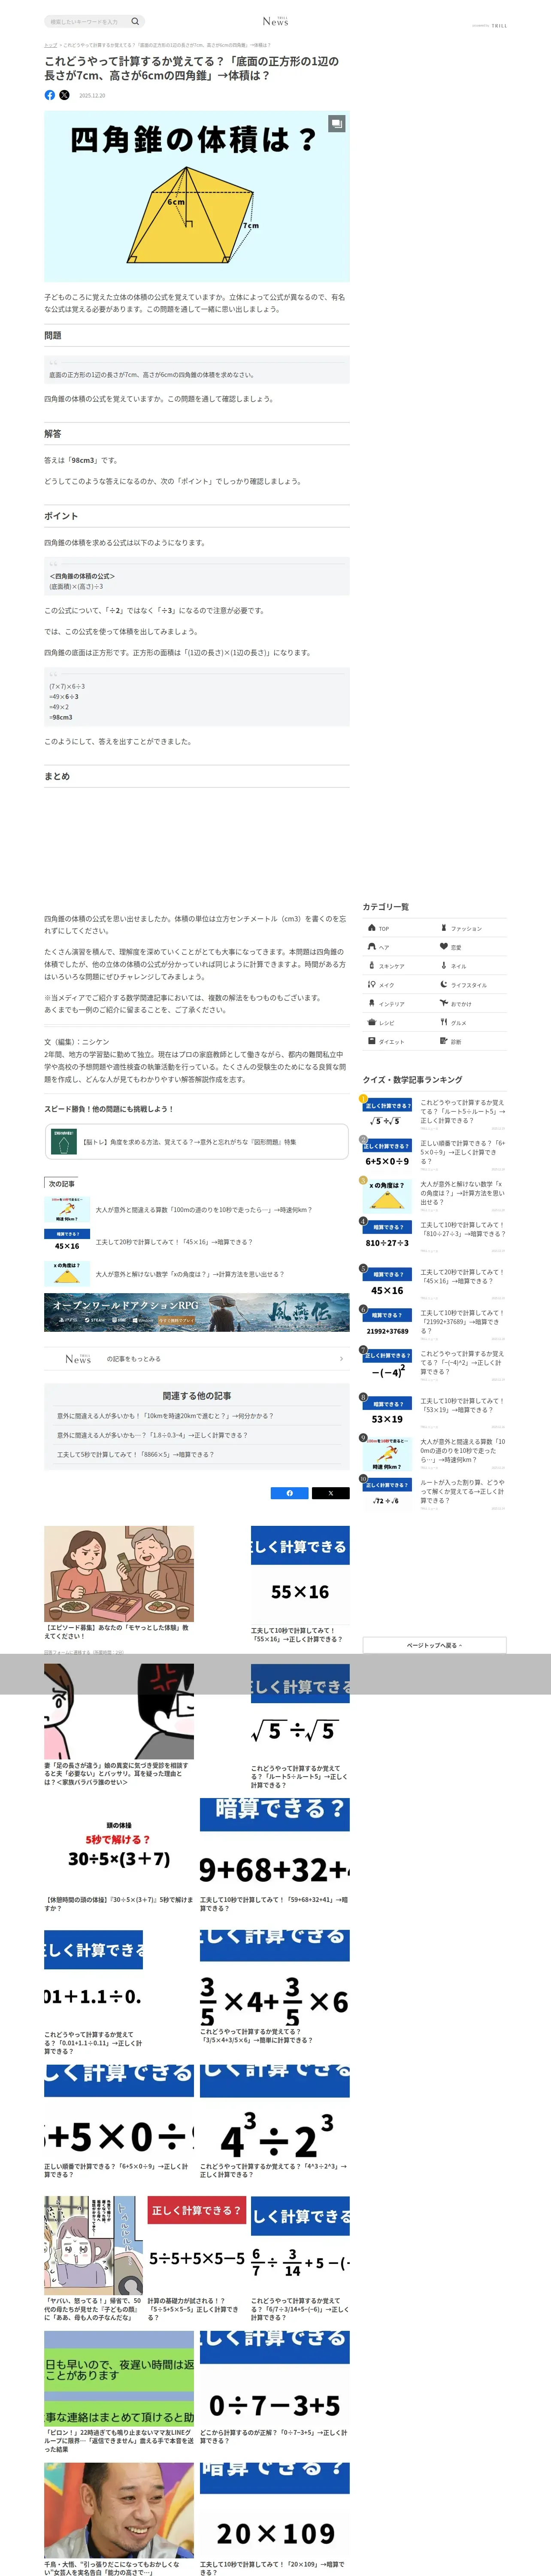Open the TRILL News logo at top
This screenshot has width=551, height=2576.
tap(275, 21)
